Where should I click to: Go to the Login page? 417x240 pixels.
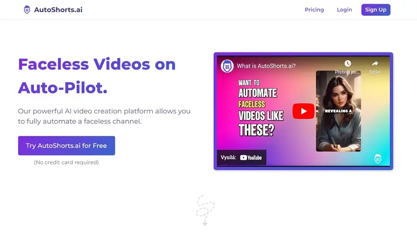[345, 10]
